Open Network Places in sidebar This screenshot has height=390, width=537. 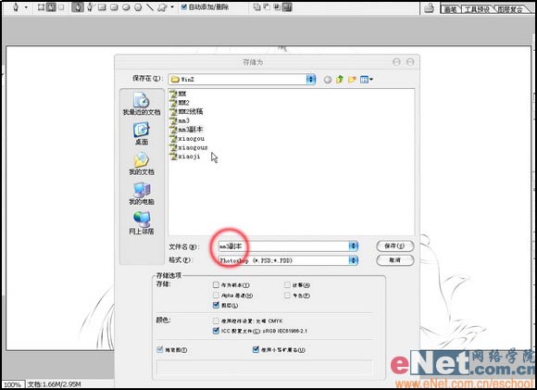[142, 223]
